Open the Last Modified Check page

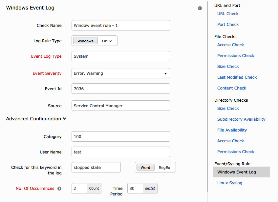click(x=237, y=77)
